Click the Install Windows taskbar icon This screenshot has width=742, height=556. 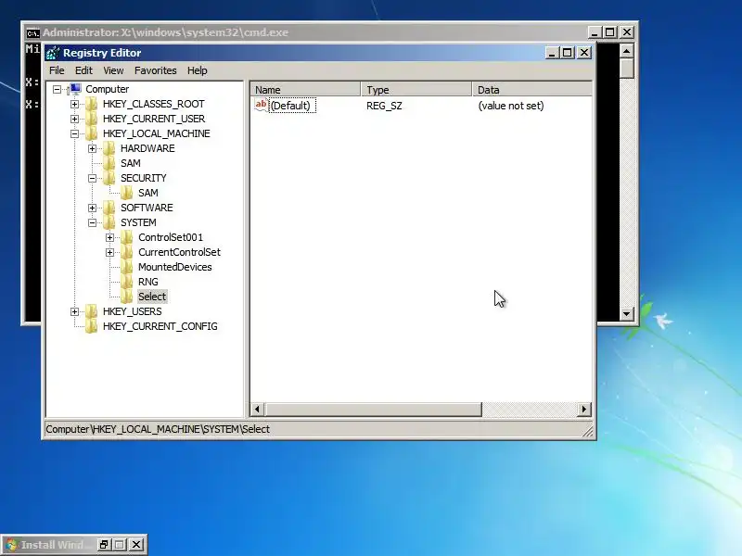(x=11, y=545)
